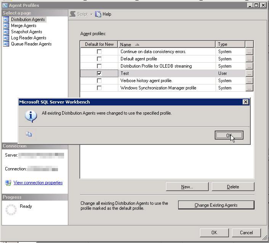Select Distribution Profile for OLEDB streaming name
Image resolution: width=269 pixels, height=243 pixels.
tap(167, 66)
